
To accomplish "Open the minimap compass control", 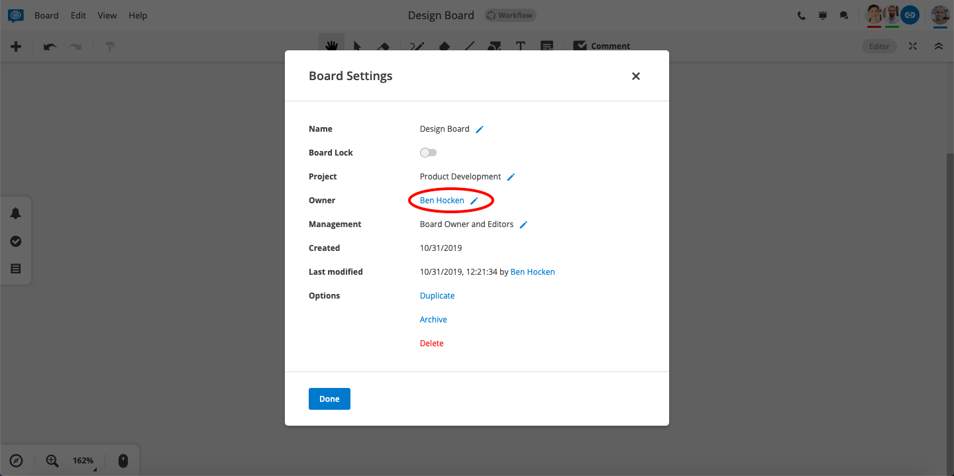I will click(17, 460).
